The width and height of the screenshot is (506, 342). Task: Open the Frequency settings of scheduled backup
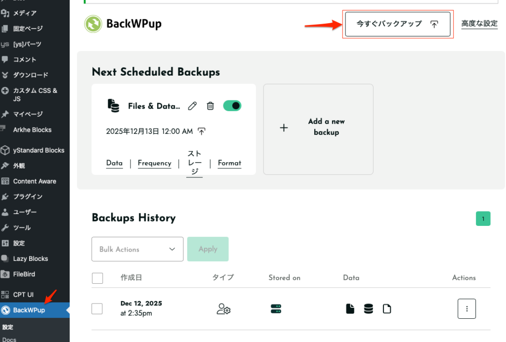(x=154, y=163)
